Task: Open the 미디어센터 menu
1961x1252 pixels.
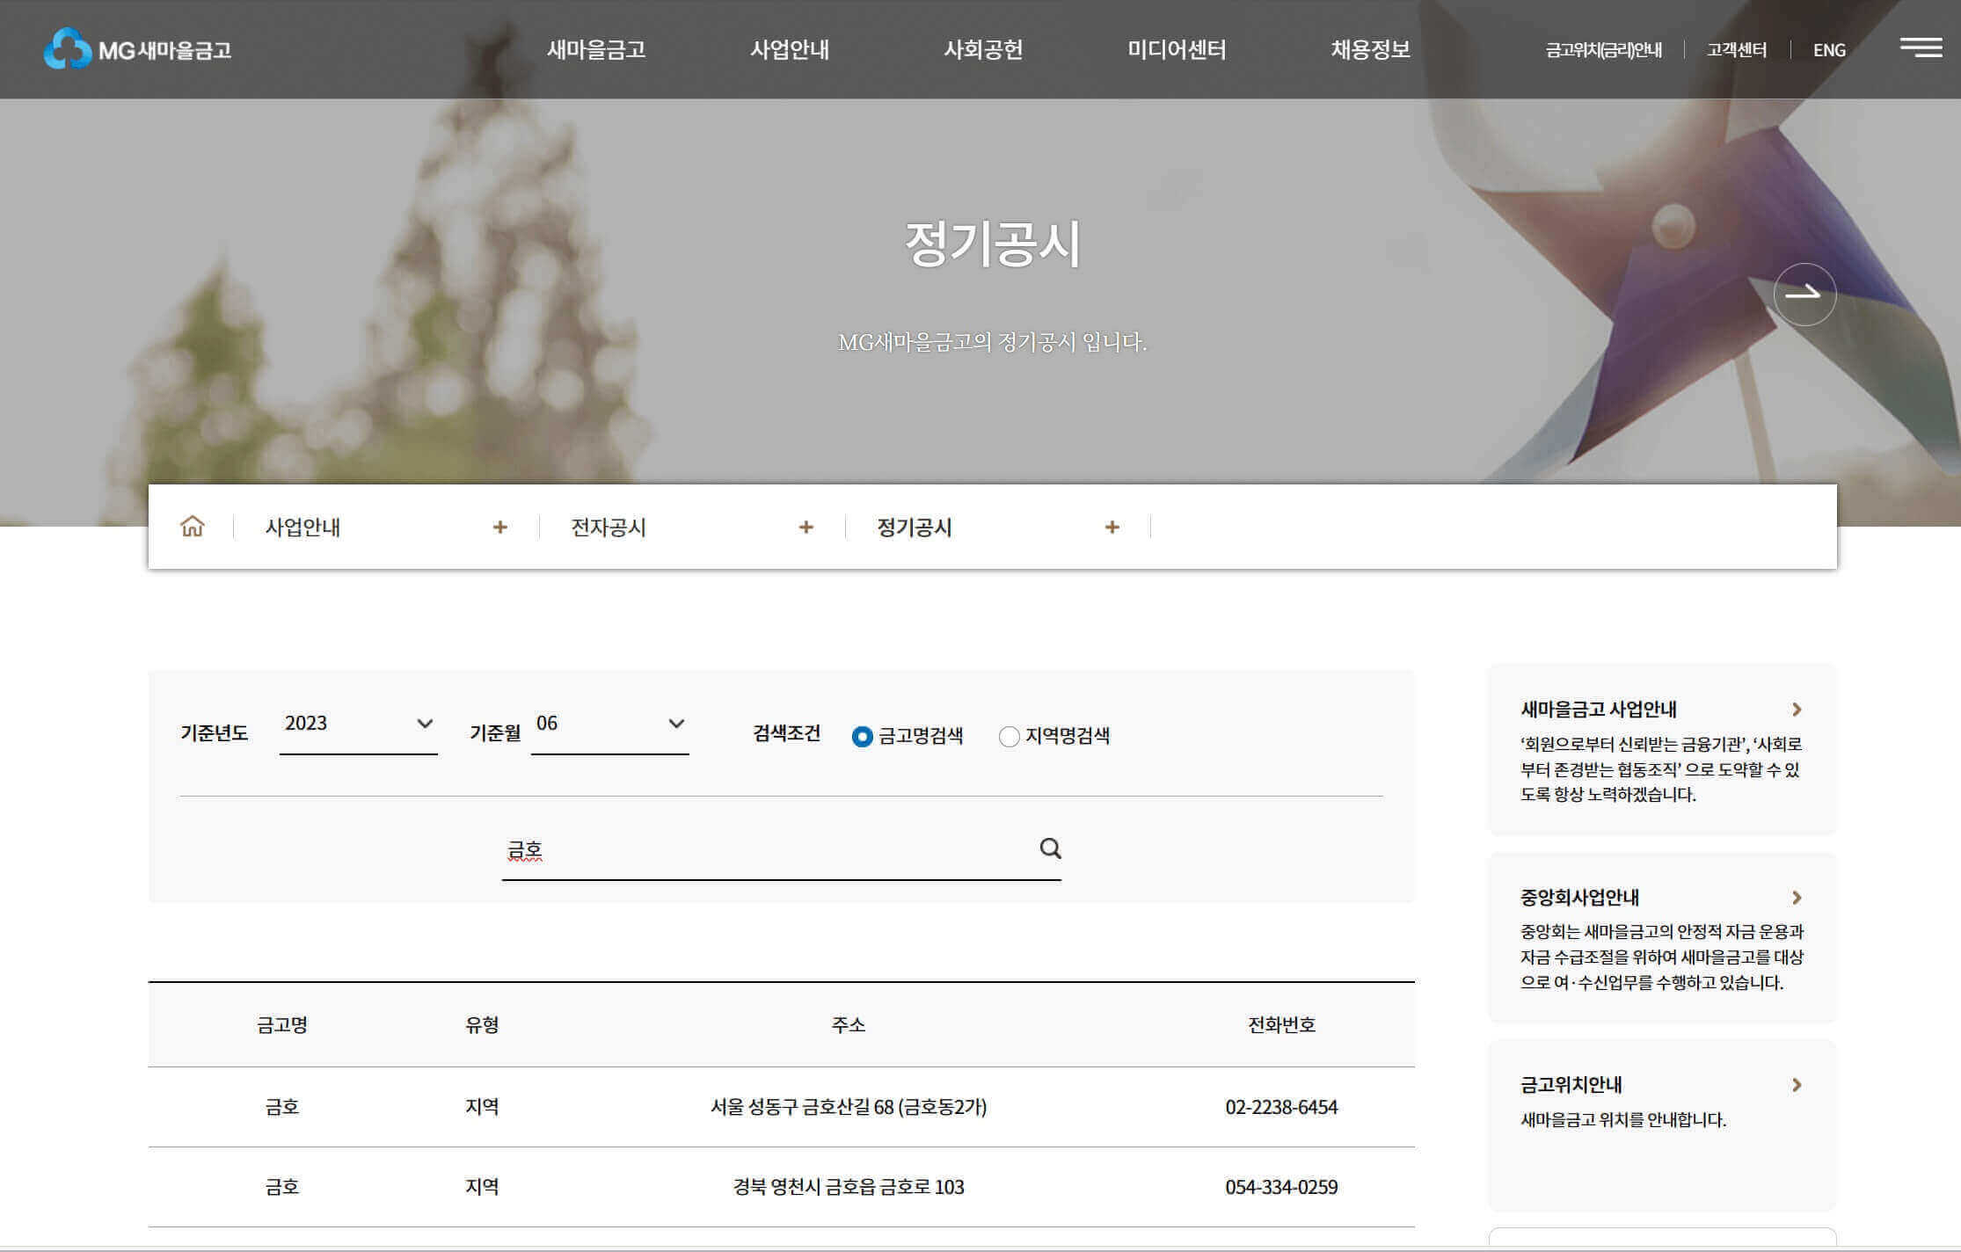Action: [1178, 50]
